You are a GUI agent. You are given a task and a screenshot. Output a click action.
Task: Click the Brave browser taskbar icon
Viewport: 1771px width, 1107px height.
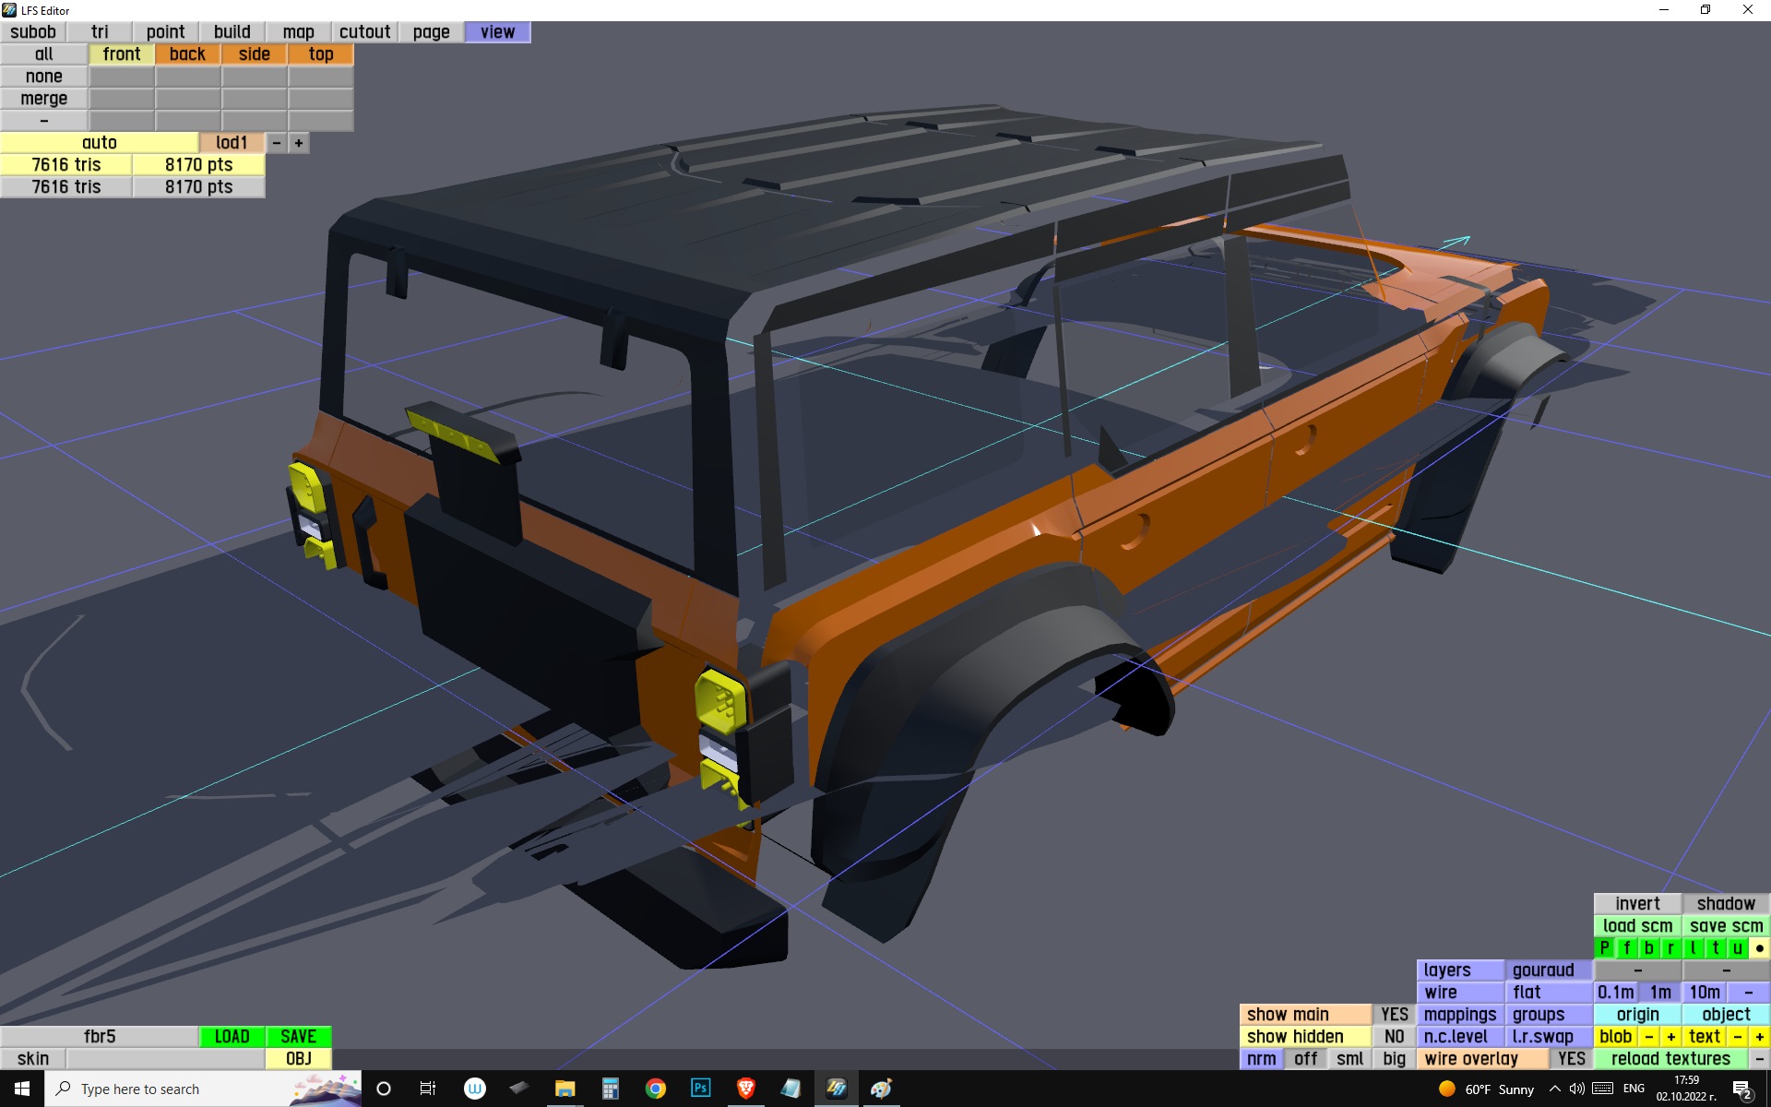tap(745, 1089)
